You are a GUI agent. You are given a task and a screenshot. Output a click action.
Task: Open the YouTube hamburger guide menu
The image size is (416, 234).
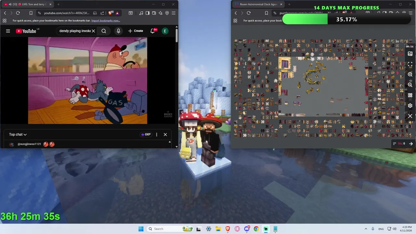pyautogui.click(x=8, y=31)
